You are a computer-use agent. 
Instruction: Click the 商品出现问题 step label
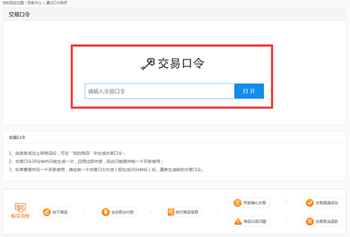(255, 221)
